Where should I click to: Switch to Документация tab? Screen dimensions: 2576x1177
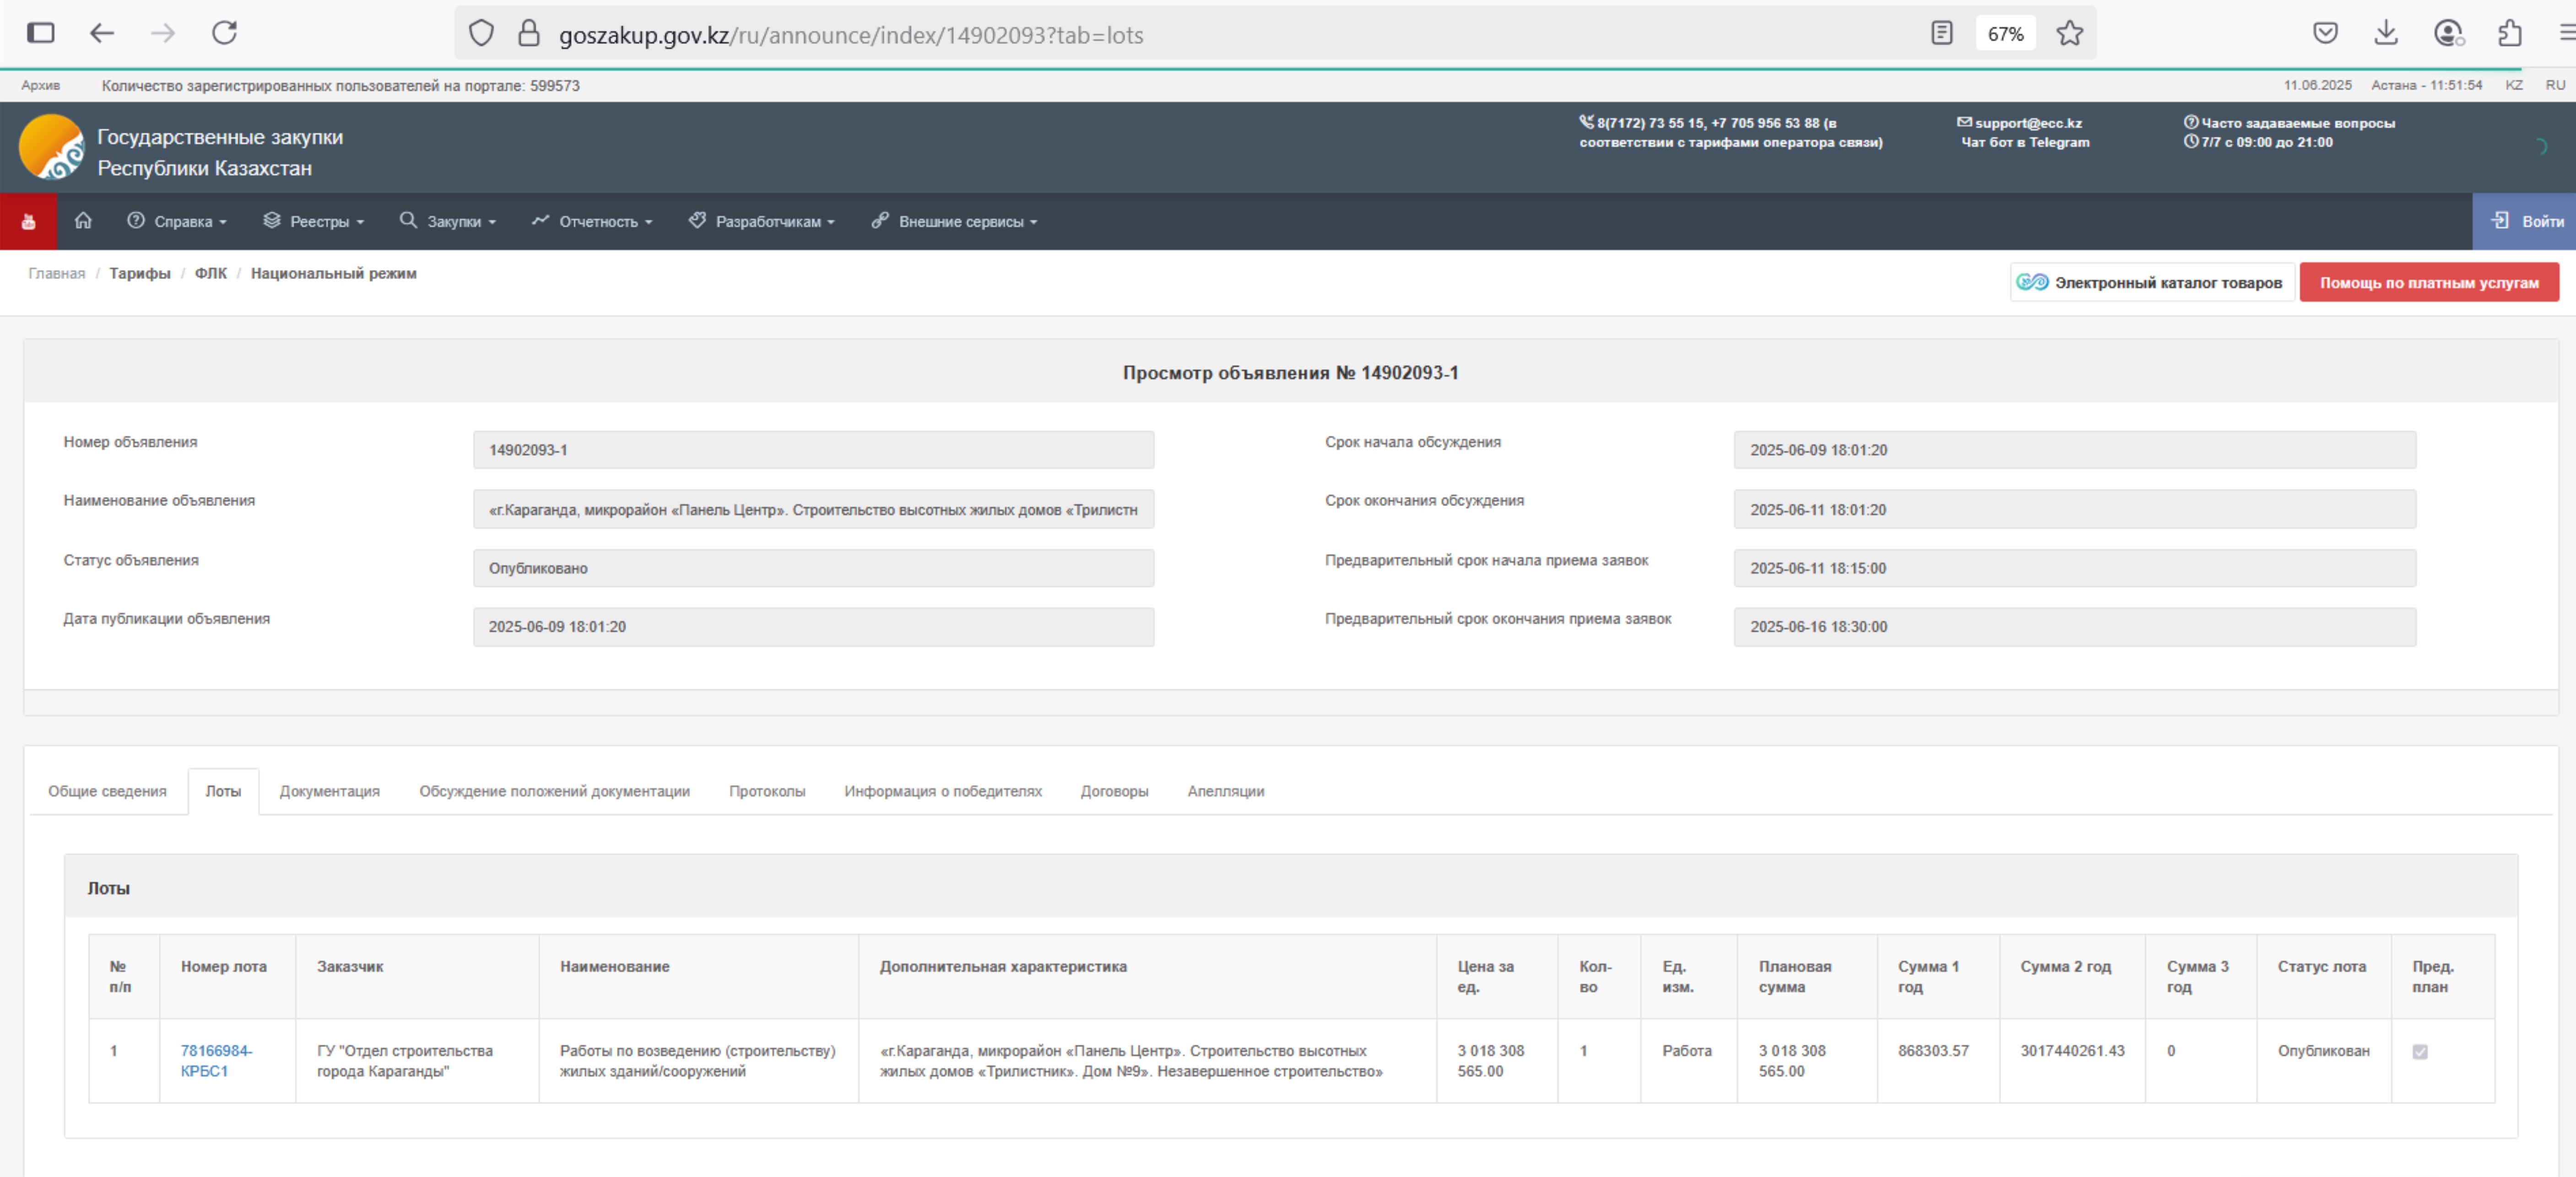[329, 791]
